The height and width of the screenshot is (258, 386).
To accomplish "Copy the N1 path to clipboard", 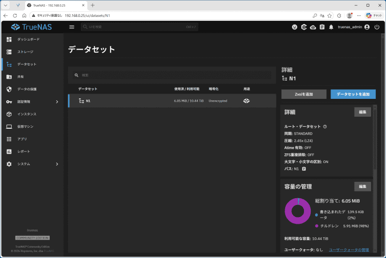I will (x=304, y=169).
